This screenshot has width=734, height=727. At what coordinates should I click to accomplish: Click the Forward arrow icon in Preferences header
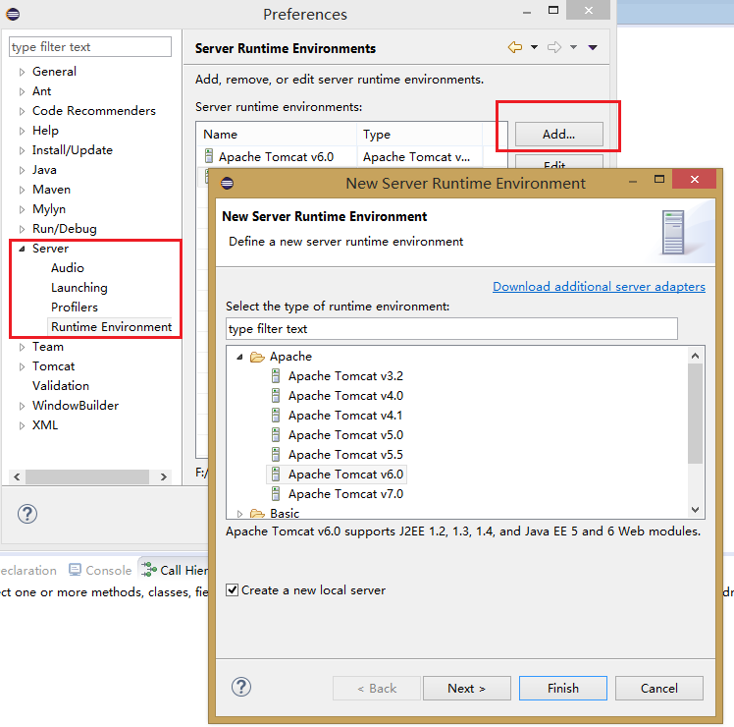pos(554,47)
